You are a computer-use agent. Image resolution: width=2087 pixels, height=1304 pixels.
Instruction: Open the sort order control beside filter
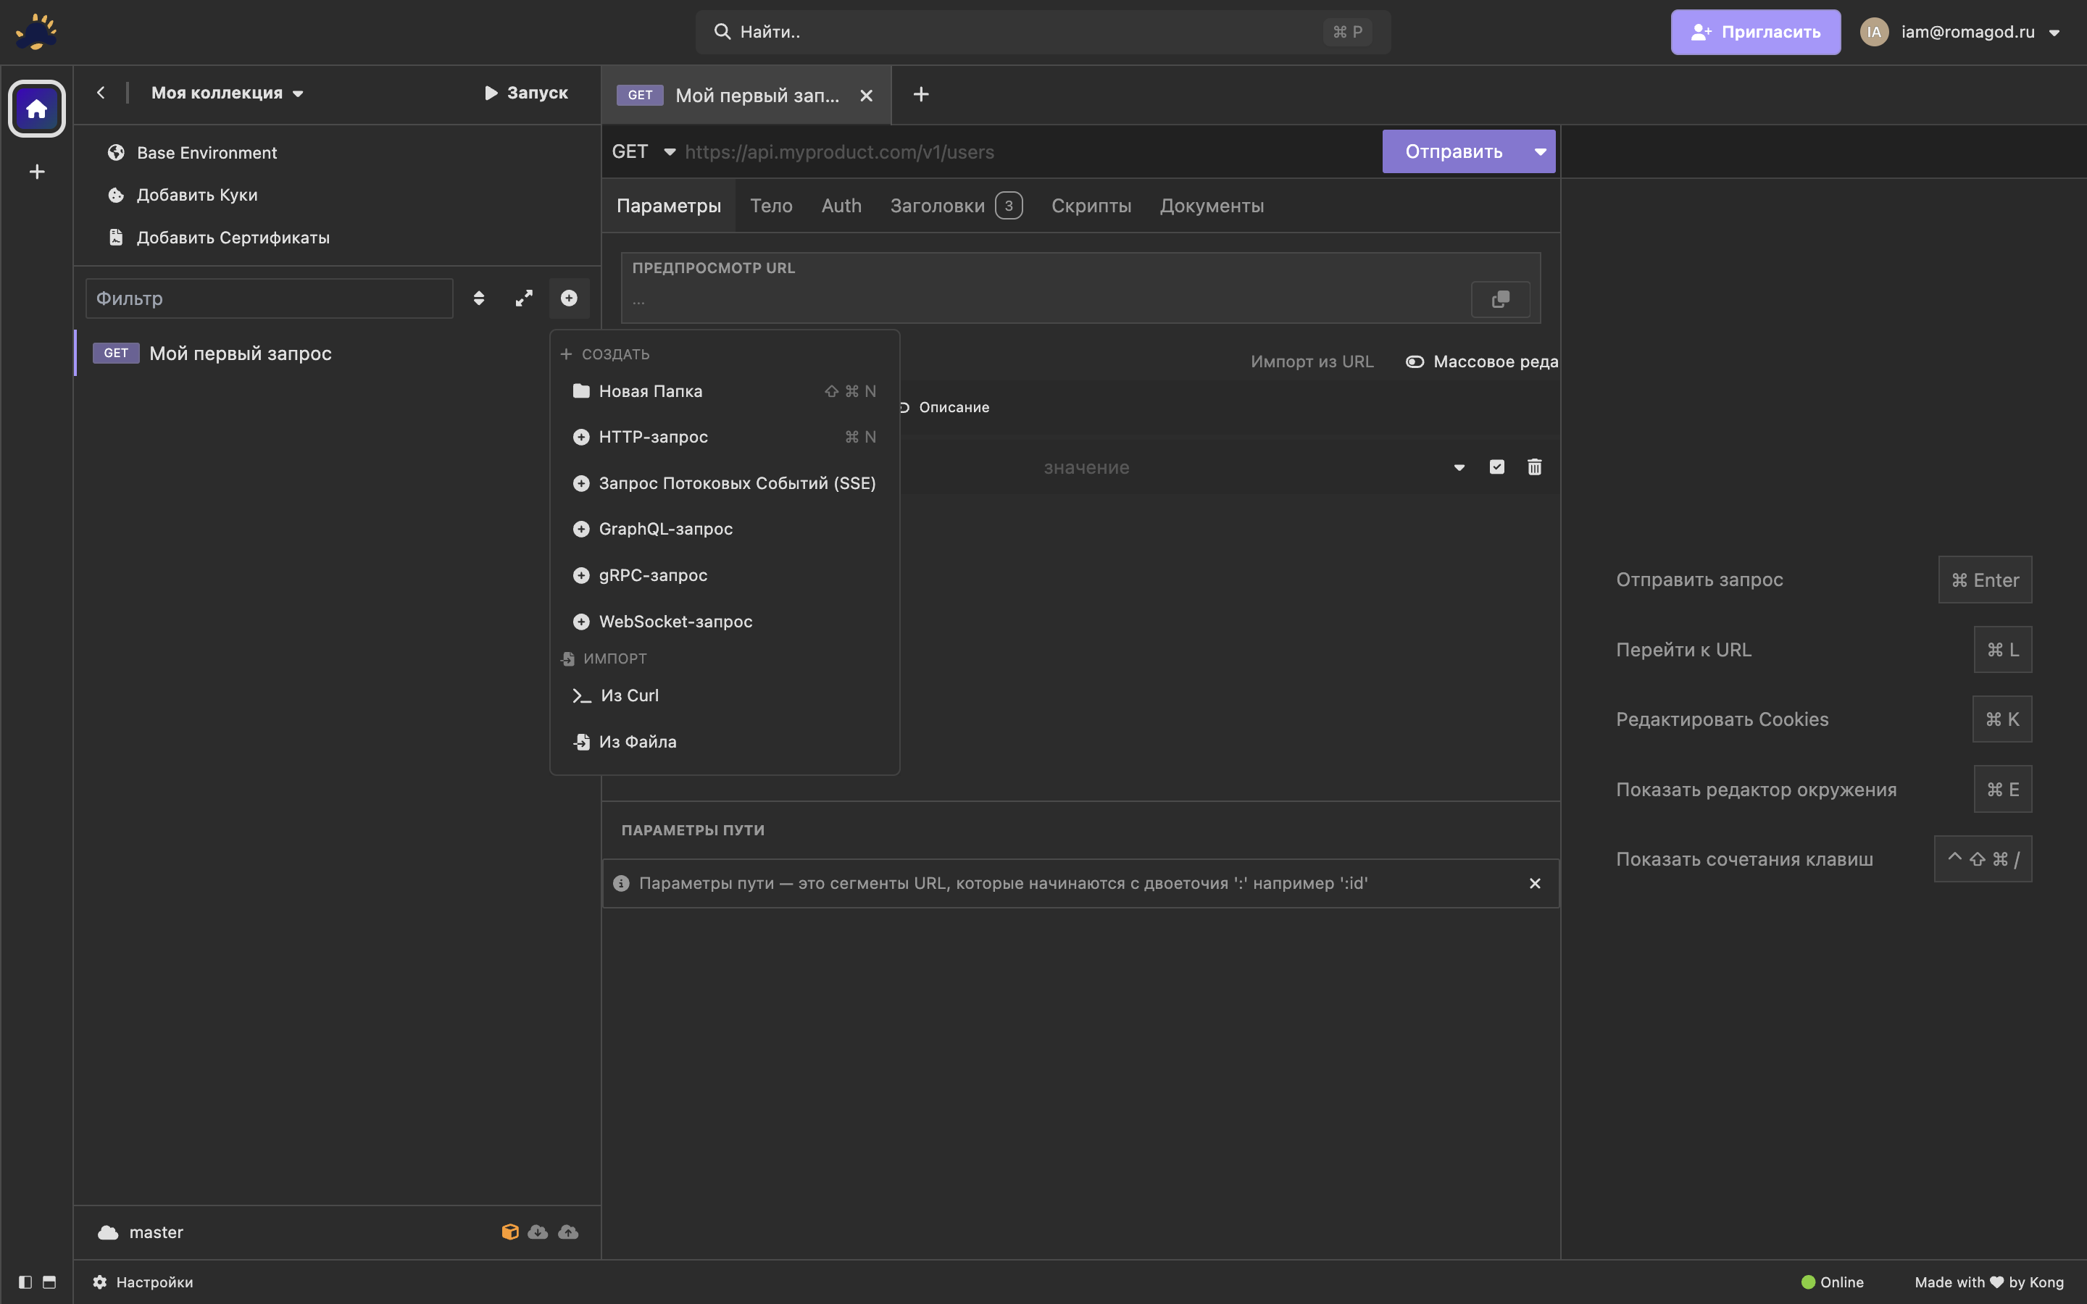[x=478, y=298]
